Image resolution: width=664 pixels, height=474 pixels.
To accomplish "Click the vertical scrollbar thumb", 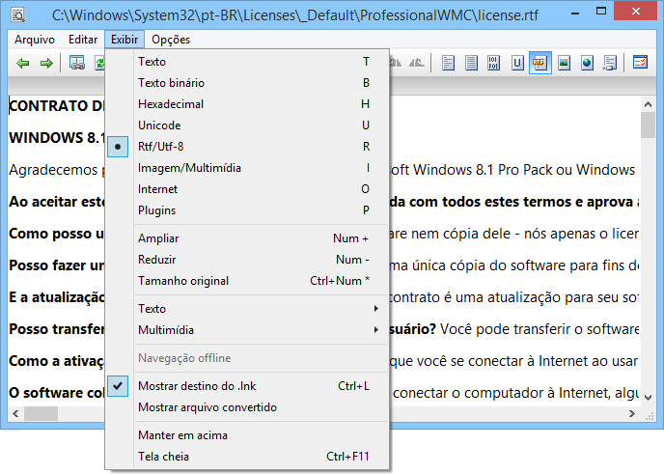I will pos(648,125).
